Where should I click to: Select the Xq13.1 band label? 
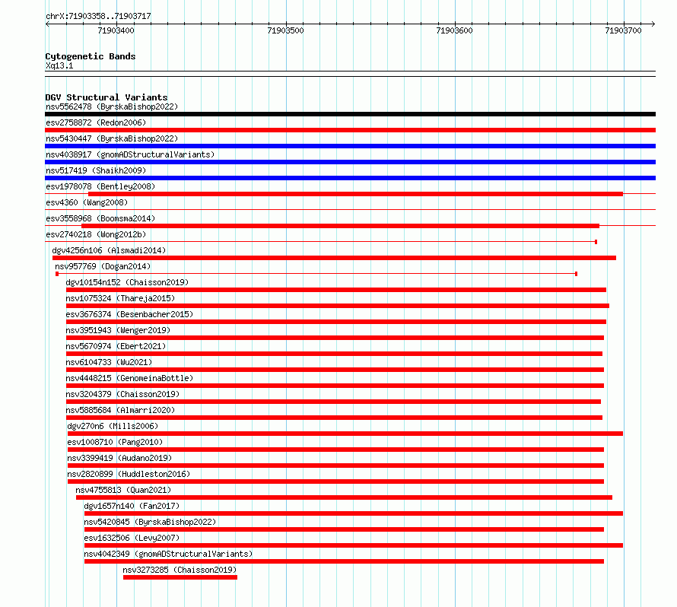click(x=59, y=65)
